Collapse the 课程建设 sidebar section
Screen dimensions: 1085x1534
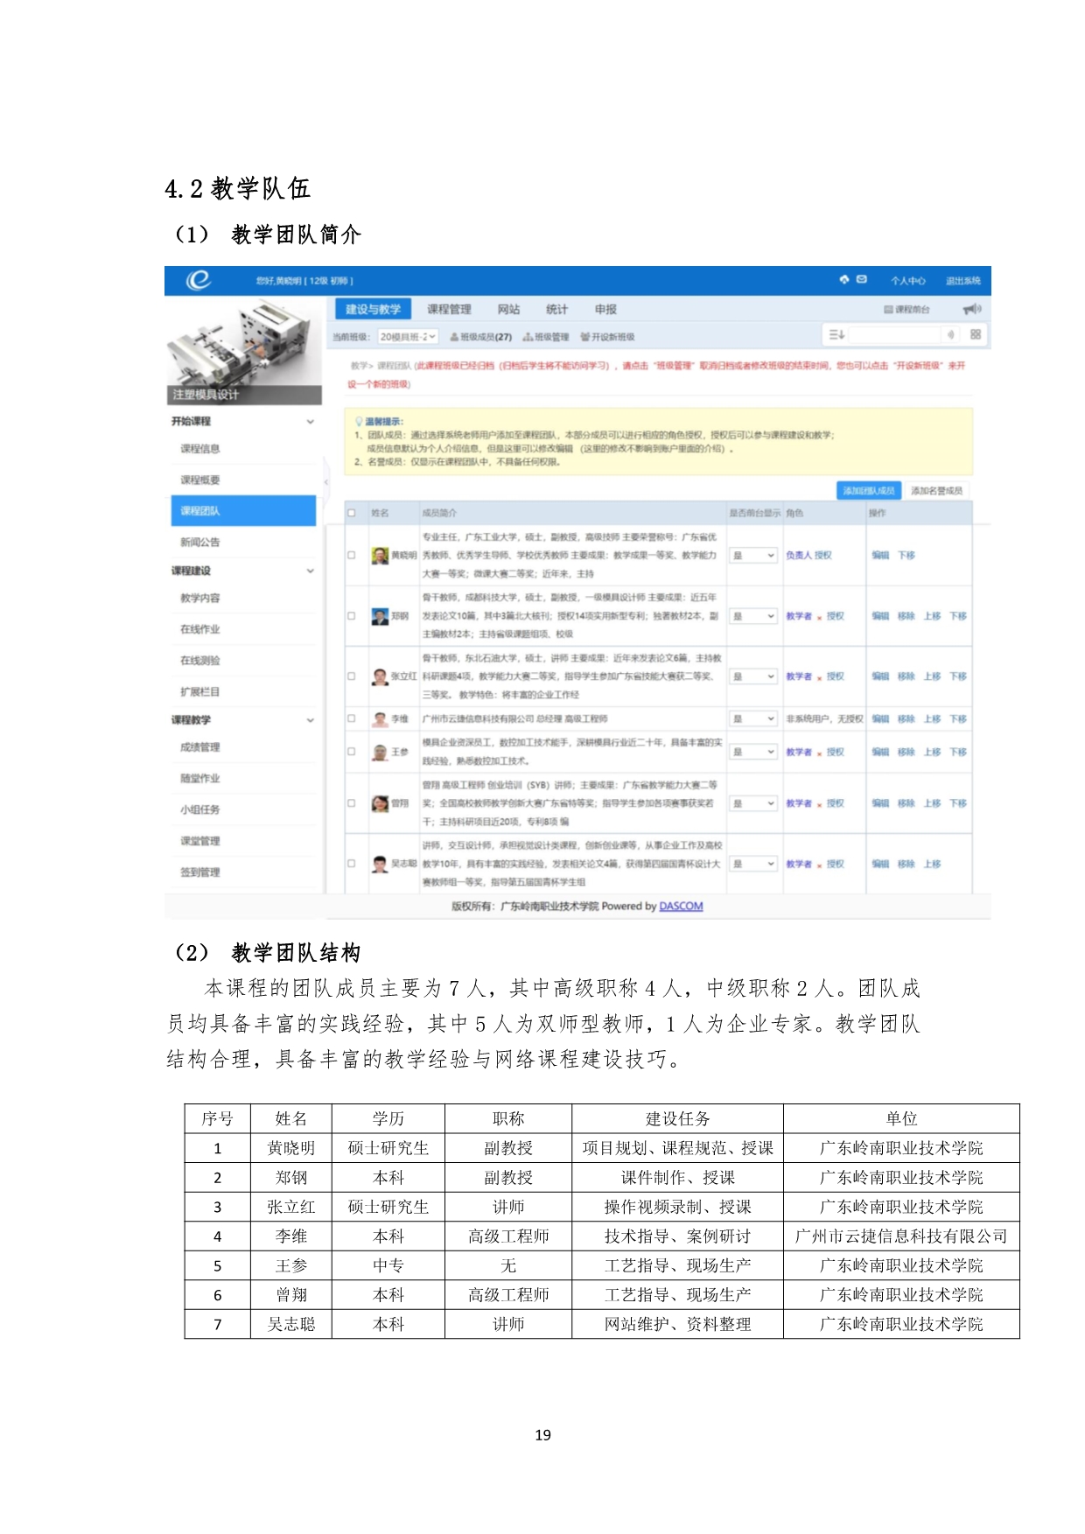(310, 571)
